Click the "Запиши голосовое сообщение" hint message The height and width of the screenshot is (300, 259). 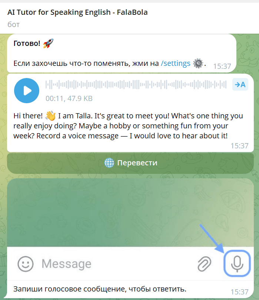[100, 289]
